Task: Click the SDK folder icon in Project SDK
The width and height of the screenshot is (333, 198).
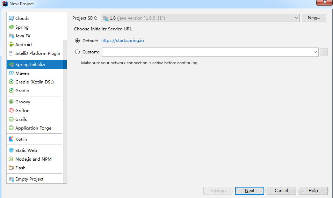Action: click(106, 18)
